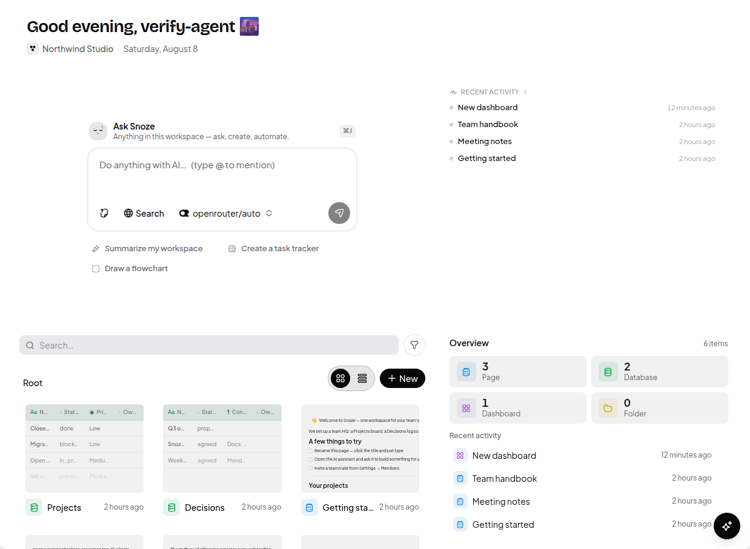
Task: Click the Overview heading
Action: [x=469, y=343]
